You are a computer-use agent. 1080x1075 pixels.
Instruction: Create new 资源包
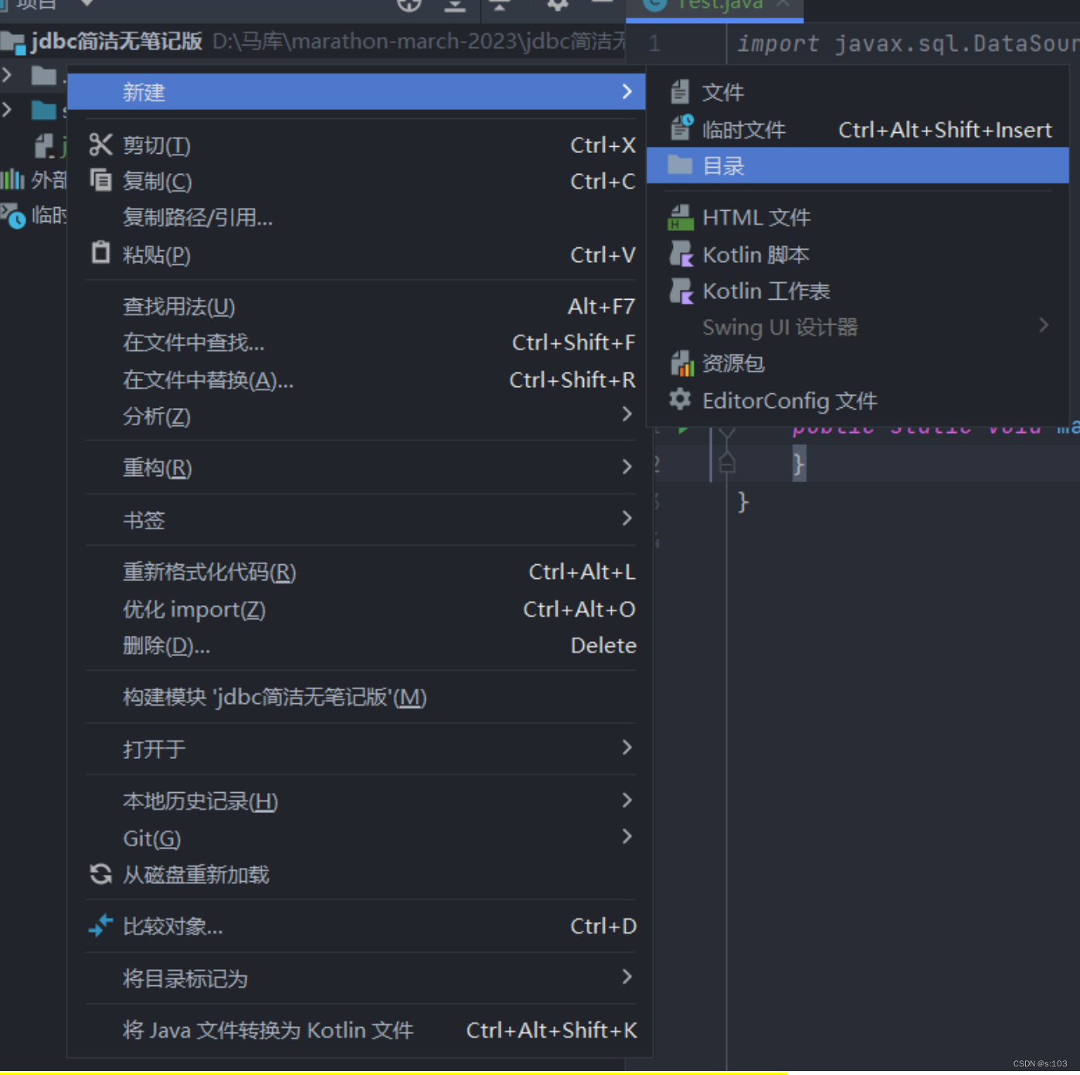(858, 363)
